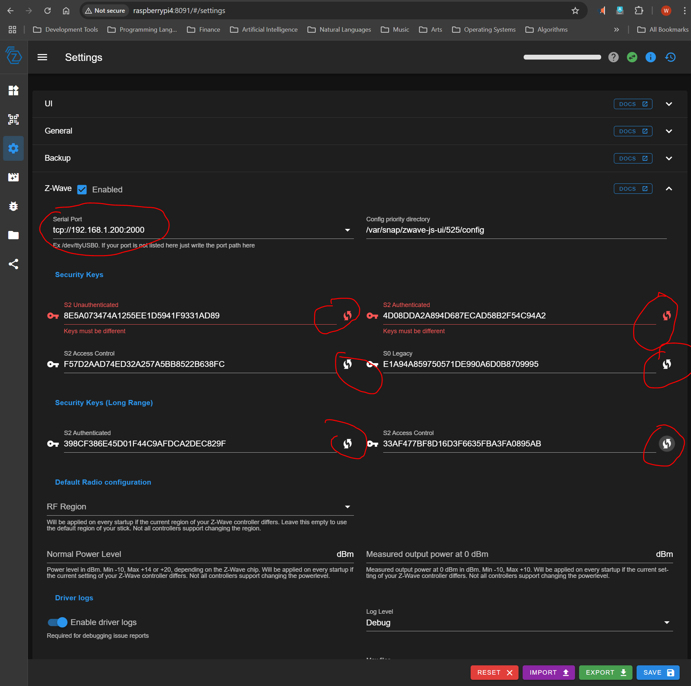Open DOCS link for Z-Wave section
The image size is (691, 686).
[633, 189]
